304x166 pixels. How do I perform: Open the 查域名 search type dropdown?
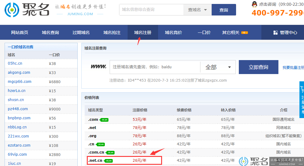(x=197, y=10)
